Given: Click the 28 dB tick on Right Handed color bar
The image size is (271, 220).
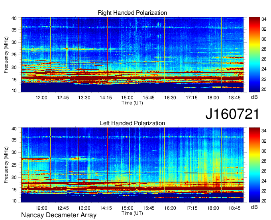Looking at the screenshot, I should point(264,49).
